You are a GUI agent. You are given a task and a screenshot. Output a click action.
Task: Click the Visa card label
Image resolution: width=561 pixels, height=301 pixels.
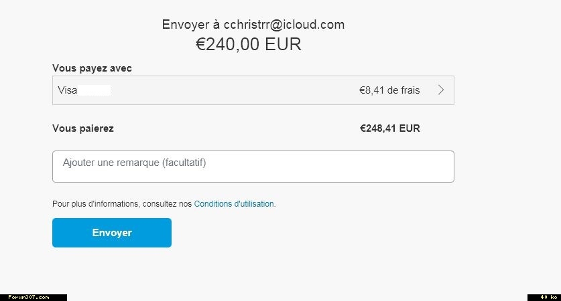point(68,90)
